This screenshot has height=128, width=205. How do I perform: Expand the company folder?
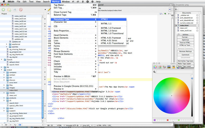pos(4,72)
